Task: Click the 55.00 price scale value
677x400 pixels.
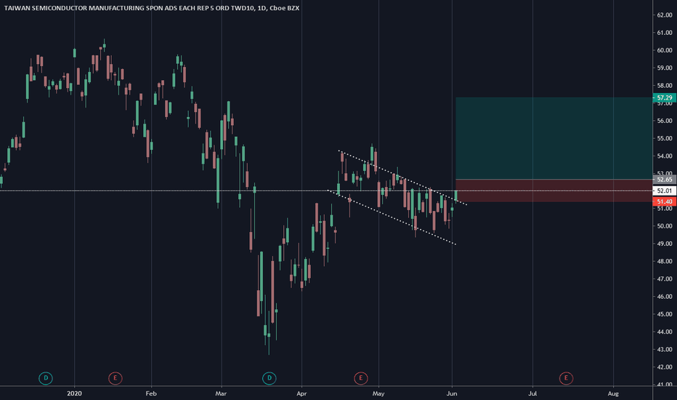Action: pos(665,138)
